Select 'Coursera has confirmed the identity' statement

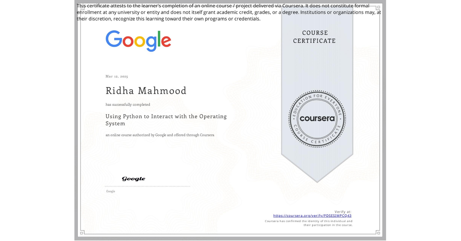(x=309, y=223)
